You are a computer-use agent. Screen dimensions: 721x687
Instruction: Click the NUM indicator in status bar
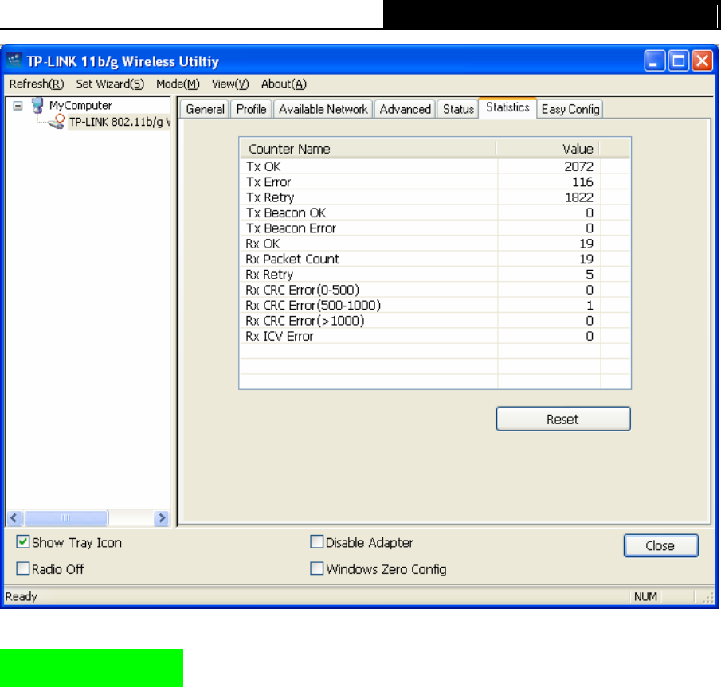point(645,596)
